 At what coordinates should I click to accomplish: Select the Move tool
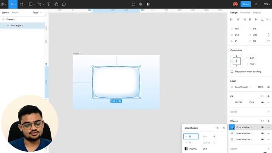pyautogui.click(x=12, y=4)
